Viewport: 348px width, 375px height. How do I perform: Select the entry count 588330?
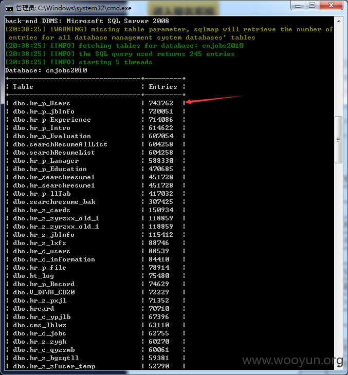point(161,161)
